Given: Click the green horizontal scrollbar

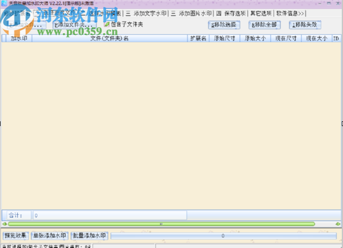Looking at the screenshot, I should coord(162,224).
